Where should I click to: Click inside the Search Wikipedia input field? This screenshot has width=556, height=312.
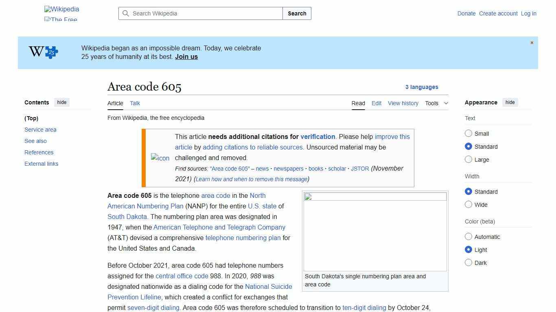click(199, 13)
